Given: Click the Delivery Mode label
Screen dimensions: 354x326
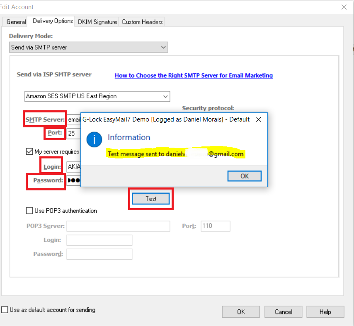Looking at the screenshot, I should (31, 36).
